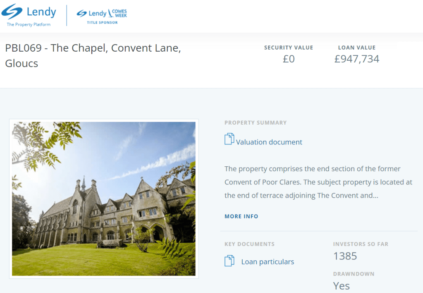Click the £947,734 loan value figure
Screen dimensions: 423x293
click(356, 59)
